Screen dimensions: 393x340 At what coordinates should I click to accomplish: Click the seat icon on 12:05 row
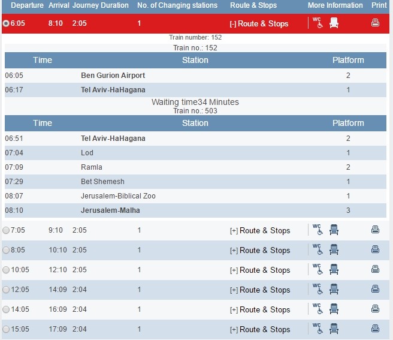334,289
